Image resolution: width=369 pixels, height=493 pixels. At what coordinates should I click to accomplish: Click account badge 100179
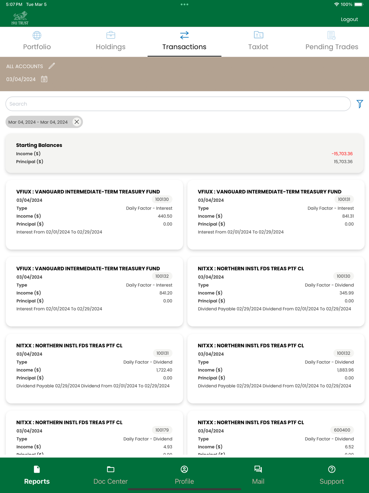tap(162, 430)
